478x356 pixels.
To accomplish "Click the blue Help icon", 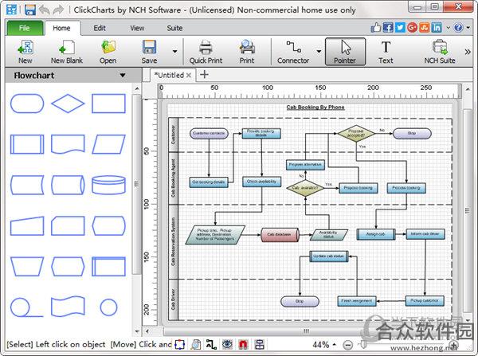I will point(459,27).
